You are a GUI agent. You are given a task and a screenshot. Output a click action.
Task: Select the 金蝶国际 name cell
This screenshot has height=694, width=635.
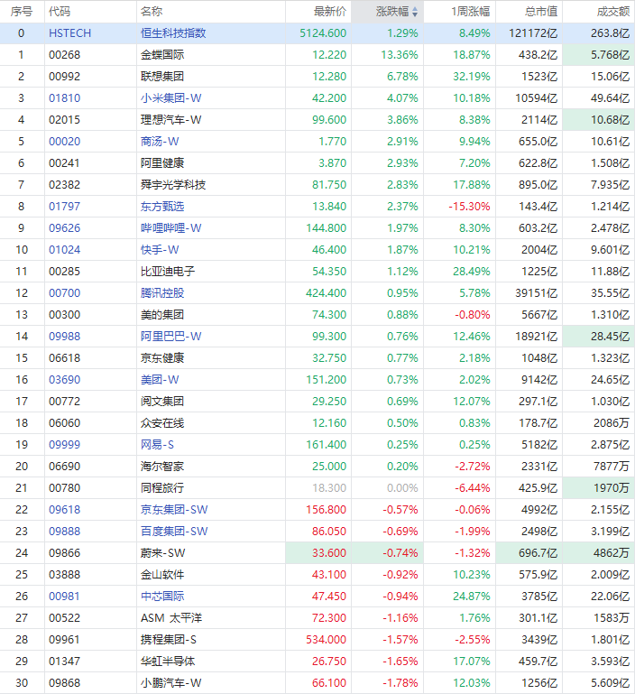tap(211, 55)
